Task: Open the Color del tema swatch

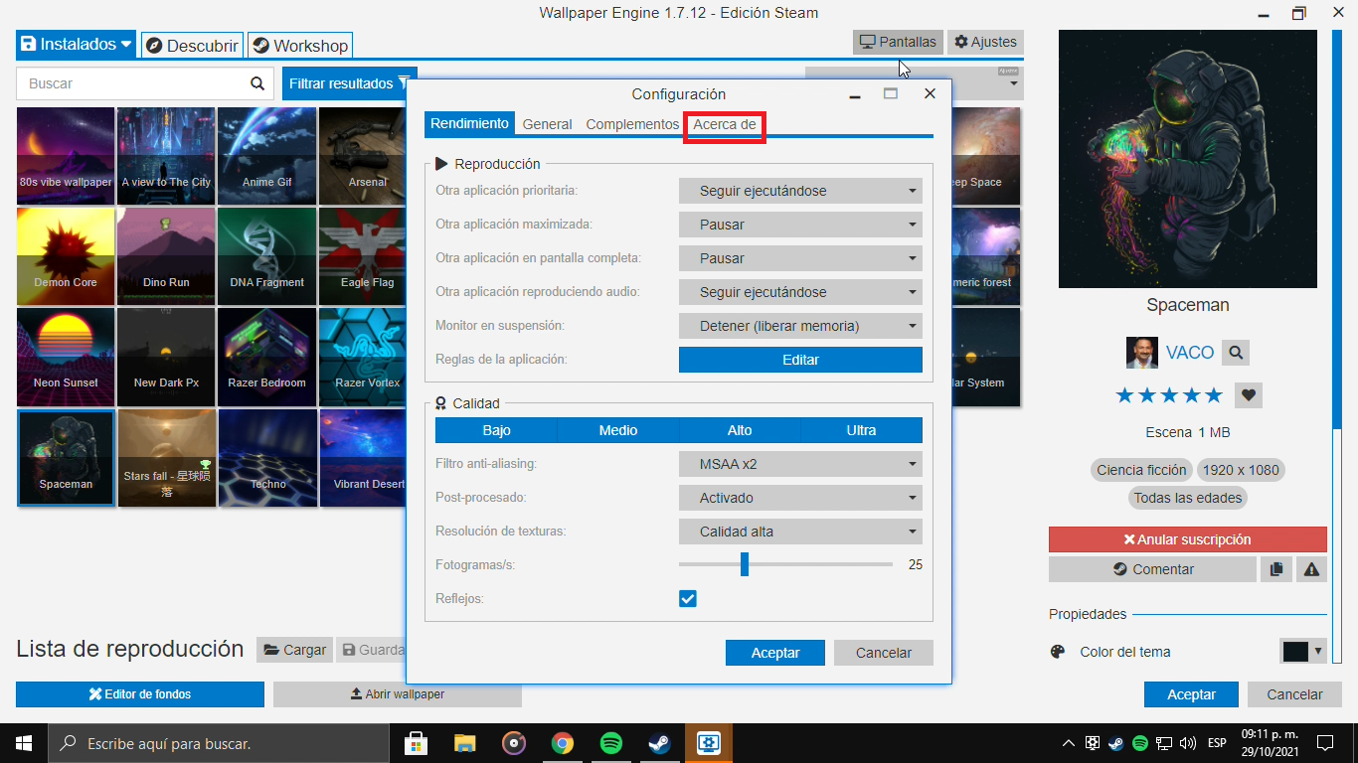Action: click(1302, 652)
